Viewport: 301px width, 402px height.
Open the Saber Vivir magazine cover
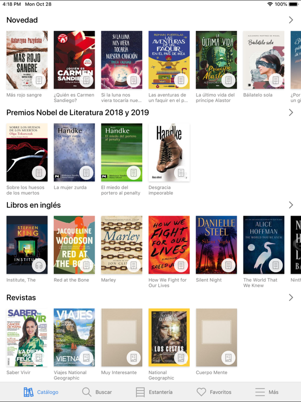(x=27, y=338)
